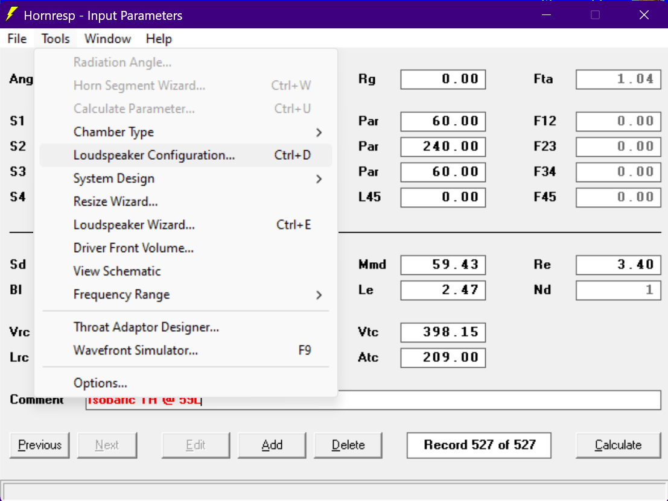Click the Vtc value field
Image resolution: width=668 pixels, height=501 pixels.
click(x=443, y=332)
